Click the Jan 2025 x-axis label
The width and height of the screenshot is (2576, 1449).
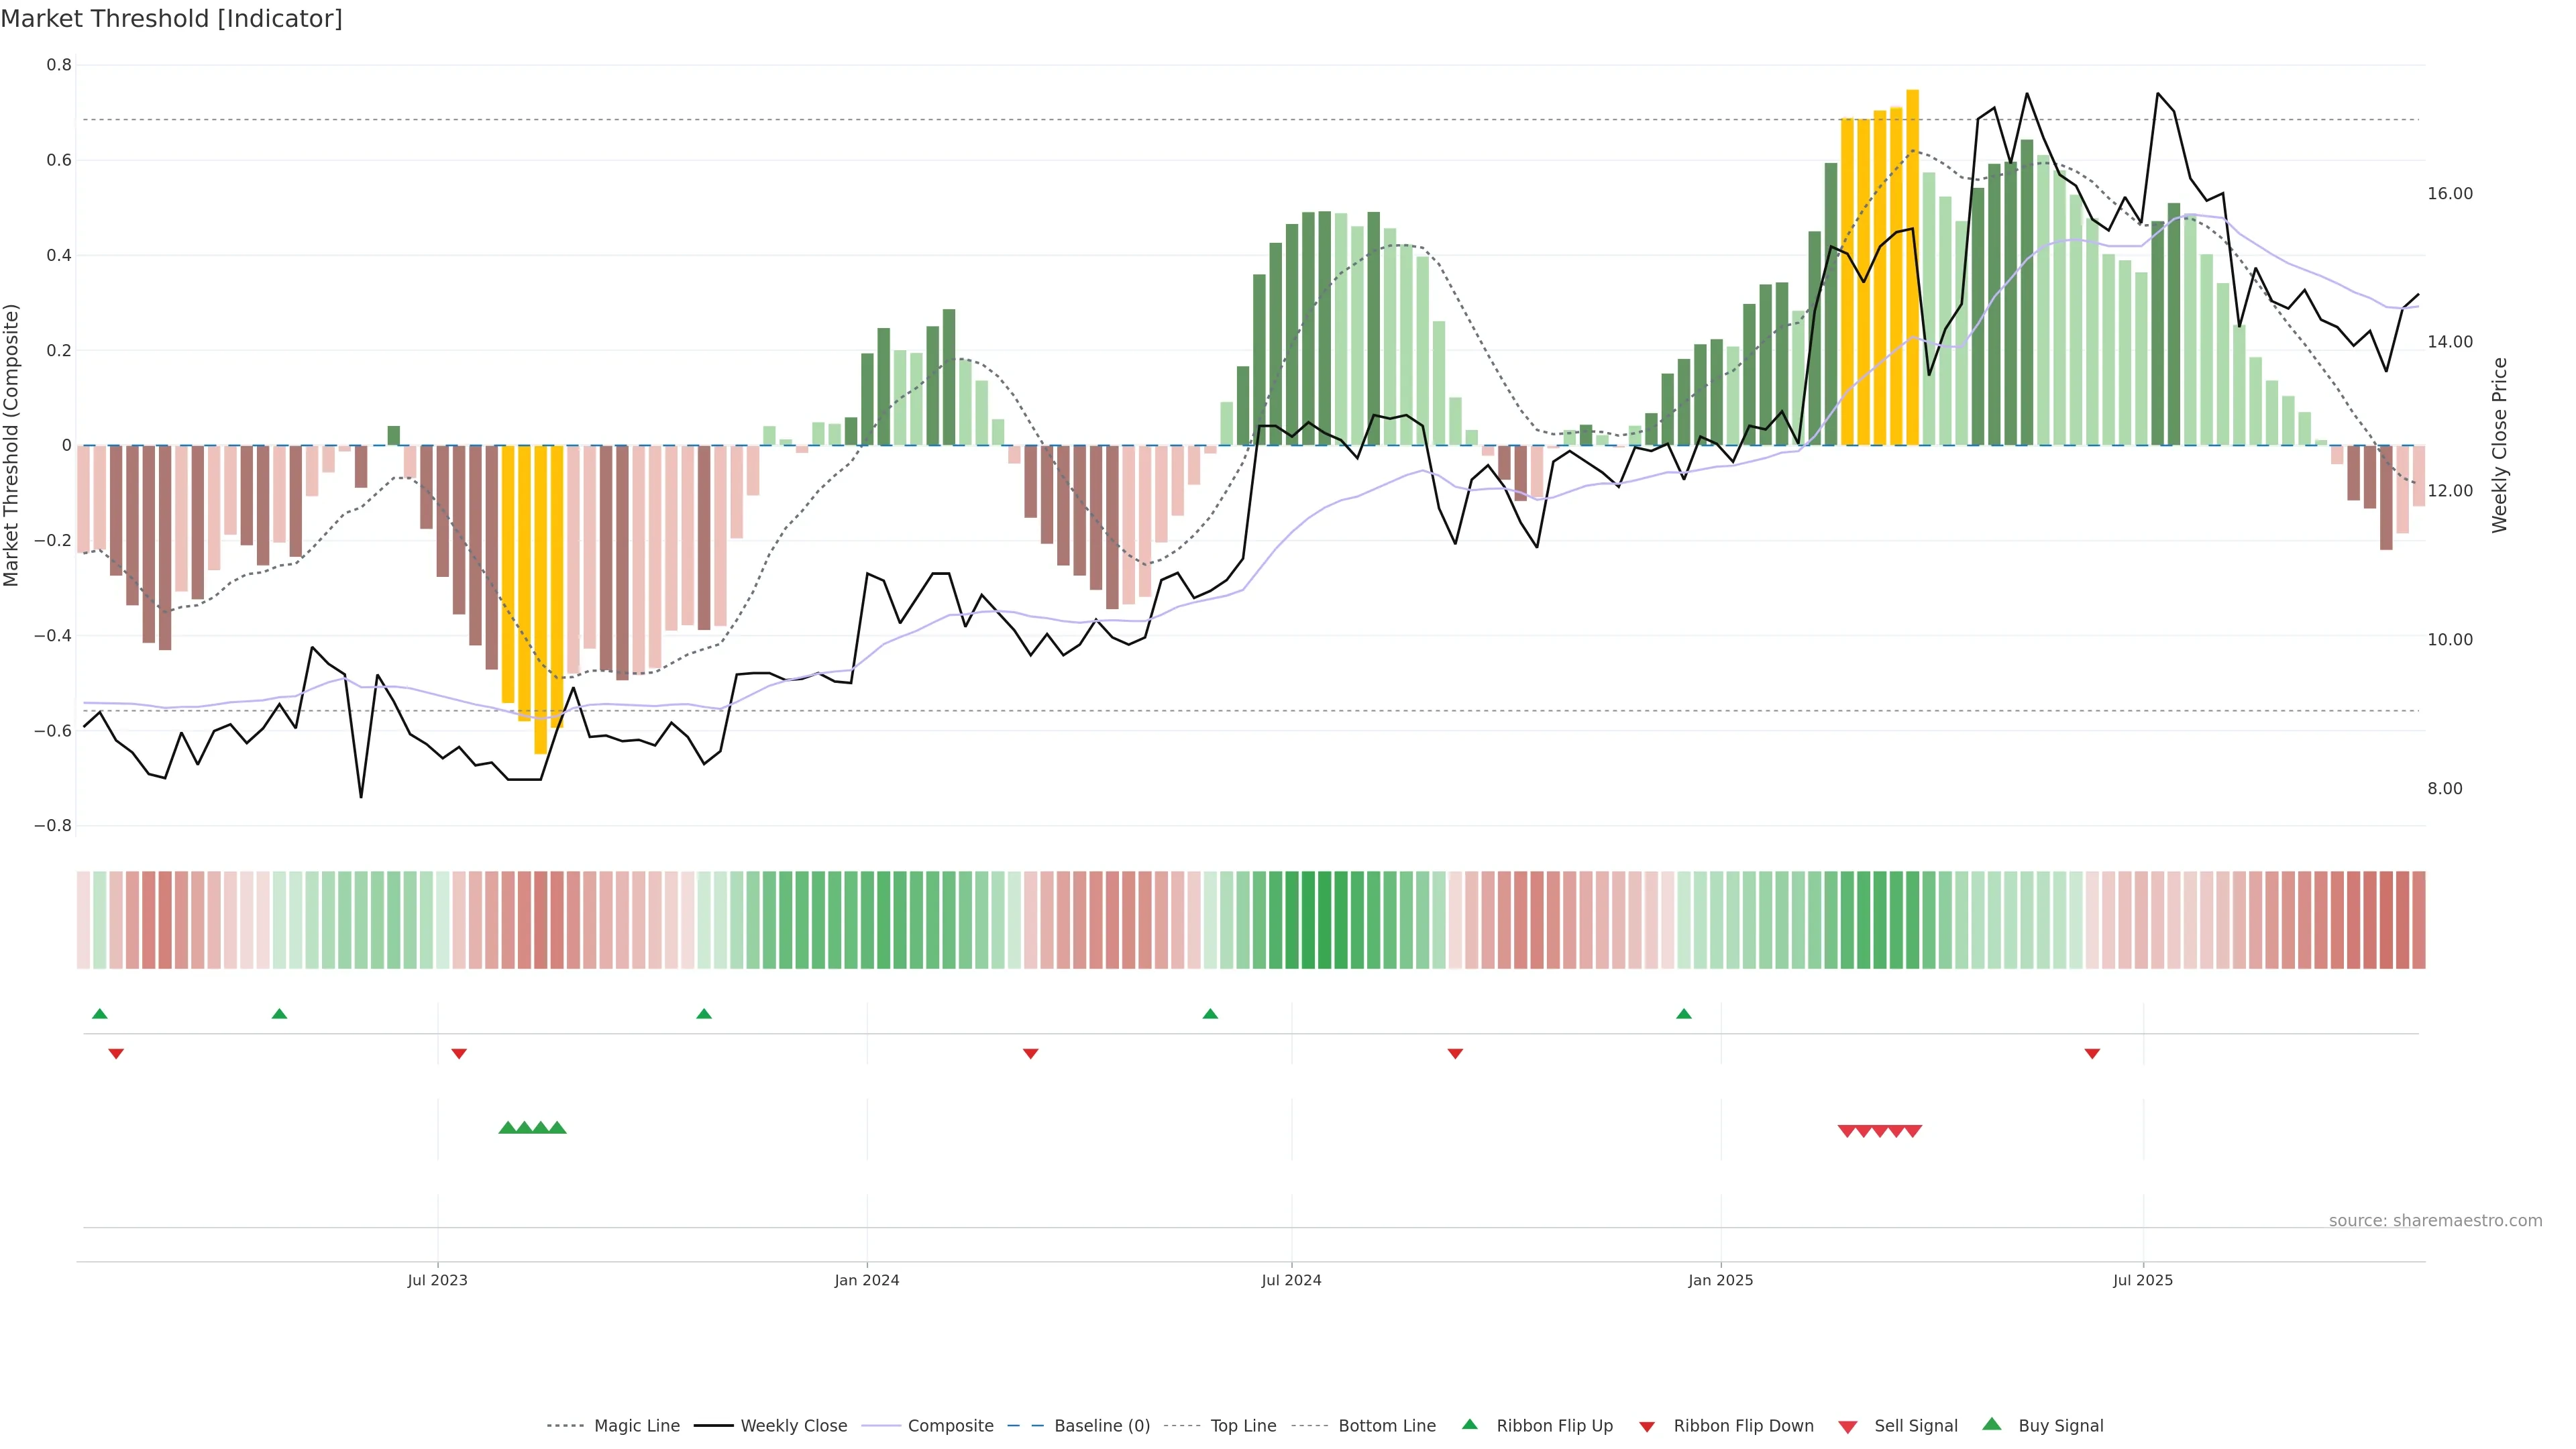(1720, 1280)
